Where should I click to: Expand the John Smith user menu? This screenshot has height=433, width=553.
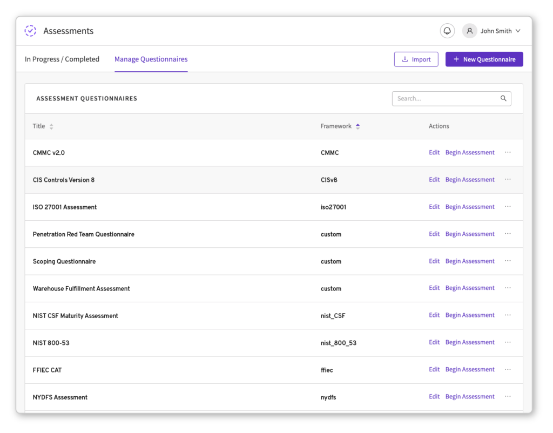(517, 31)
